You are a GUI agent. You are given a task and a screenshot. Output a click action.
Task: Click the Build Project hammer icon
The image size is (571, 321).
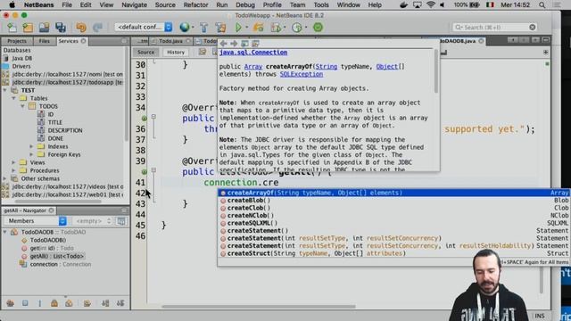[x=204, y=28]
